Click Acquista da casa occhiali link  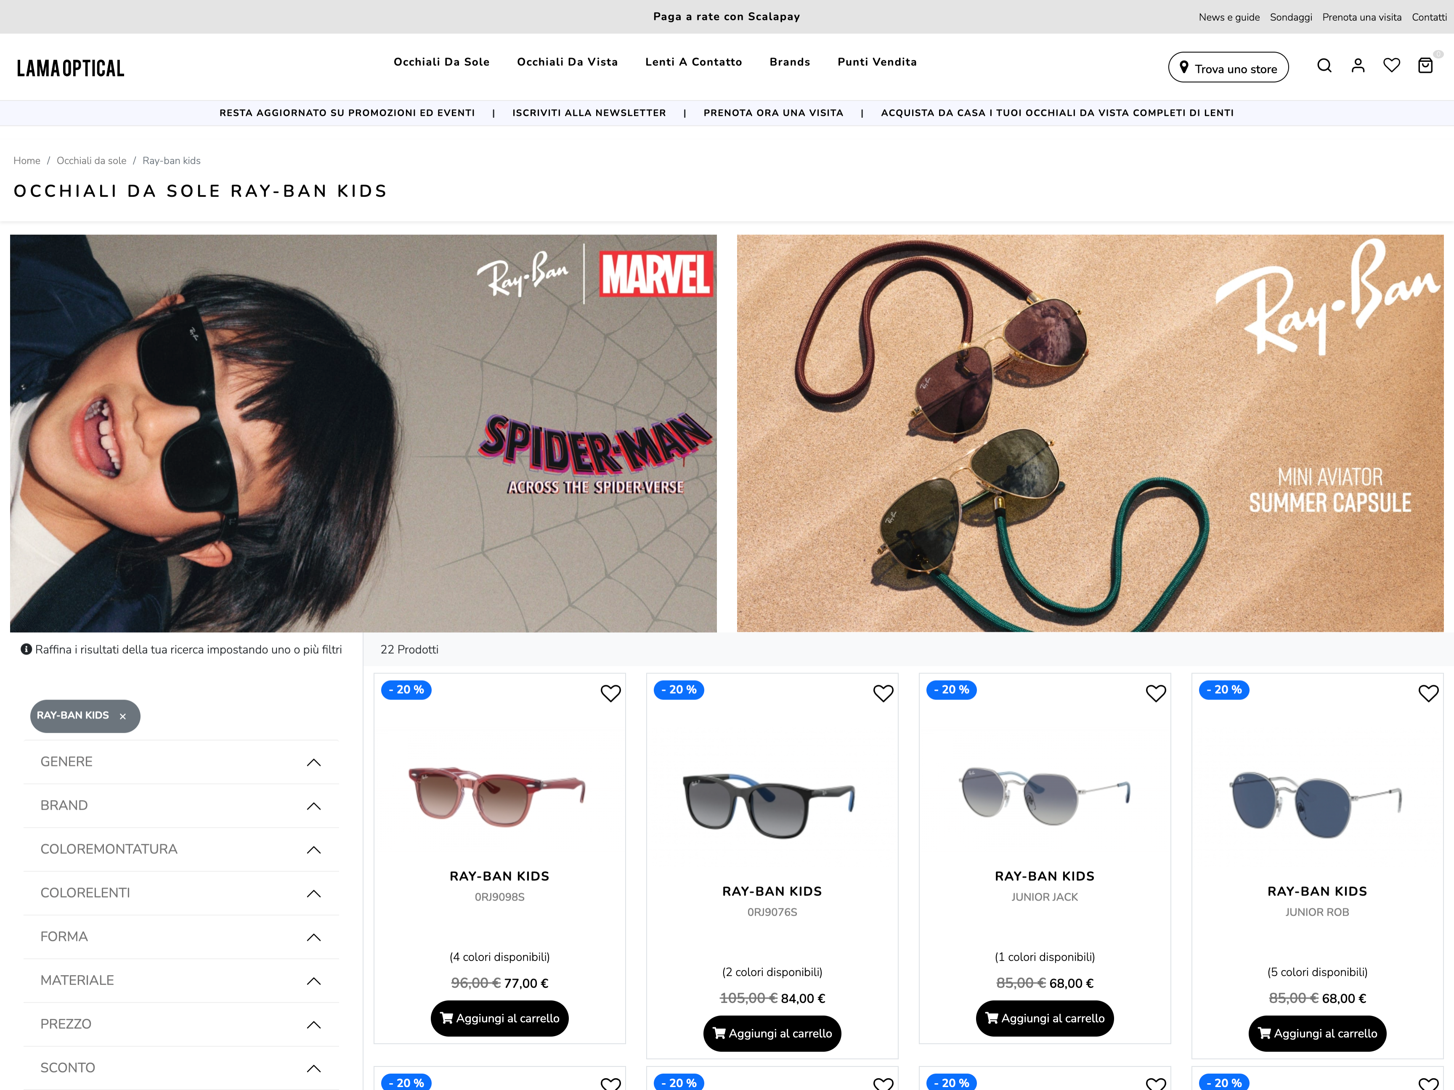coord(1057,113)
